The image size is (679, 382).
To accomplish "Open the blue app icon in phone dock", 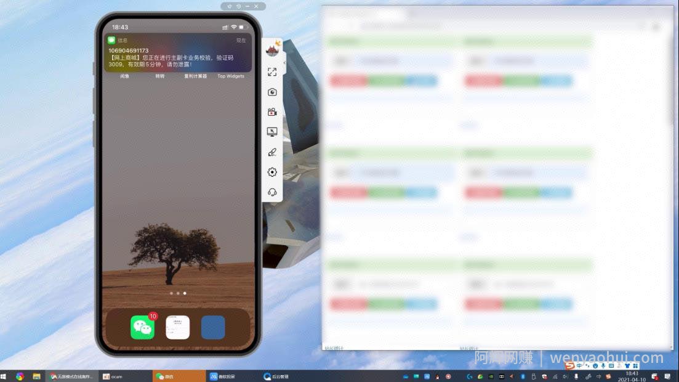I will [213, 327].
